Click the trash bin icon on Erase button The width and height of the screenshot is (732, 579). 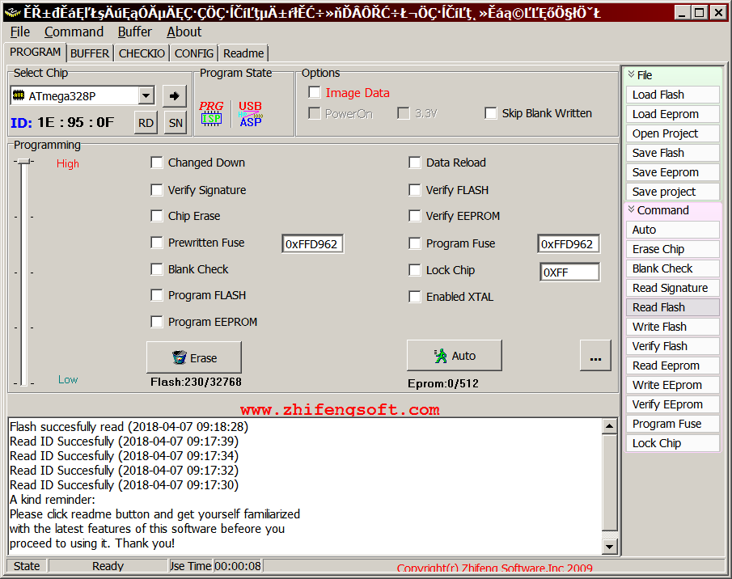pos(180,357)
